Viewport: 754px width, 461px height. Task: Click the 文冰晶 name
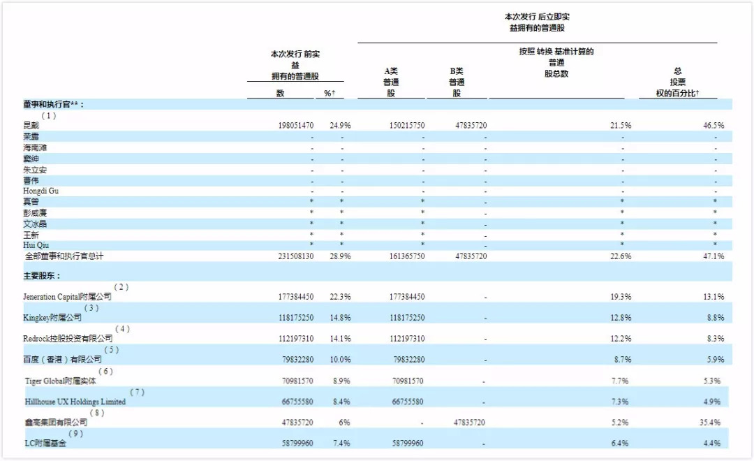(35, 224)
